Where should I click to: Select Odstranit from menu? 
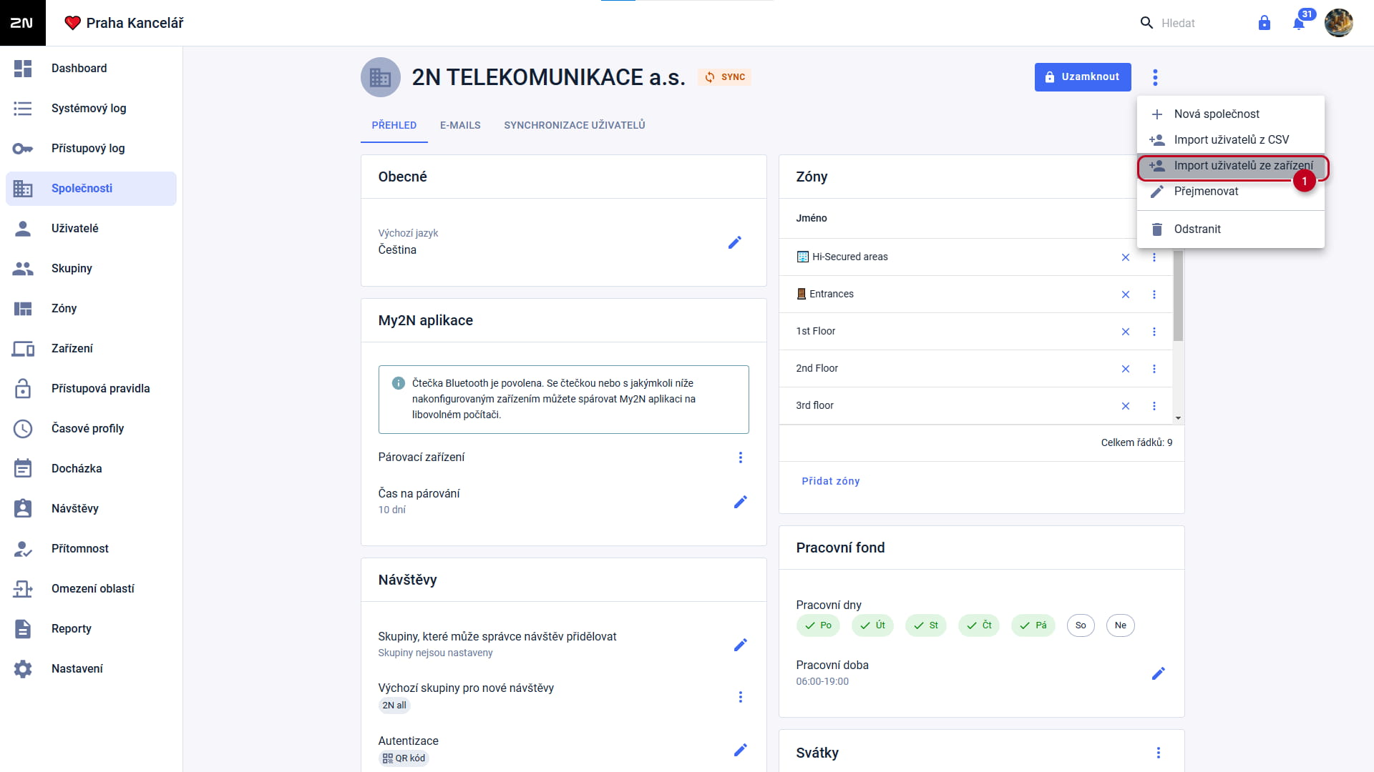pyautogui.click(x=1230, y=229)
